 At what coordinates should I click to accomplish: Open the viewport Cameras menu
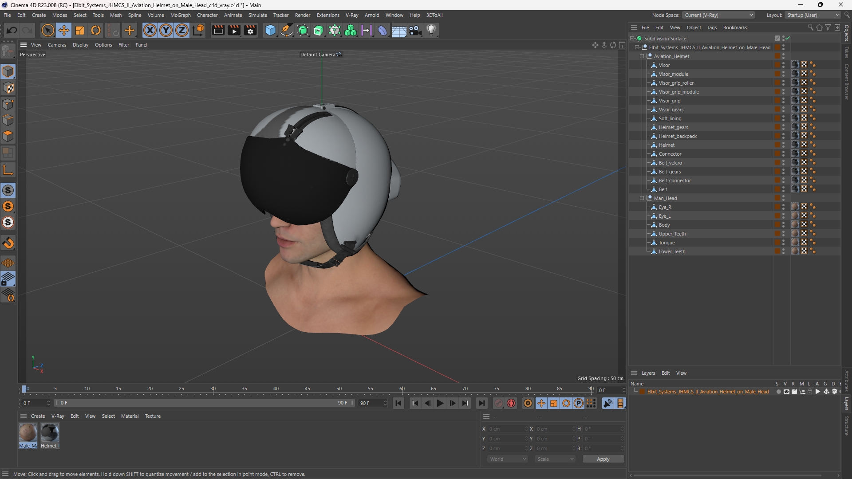(x=57, y=45)
